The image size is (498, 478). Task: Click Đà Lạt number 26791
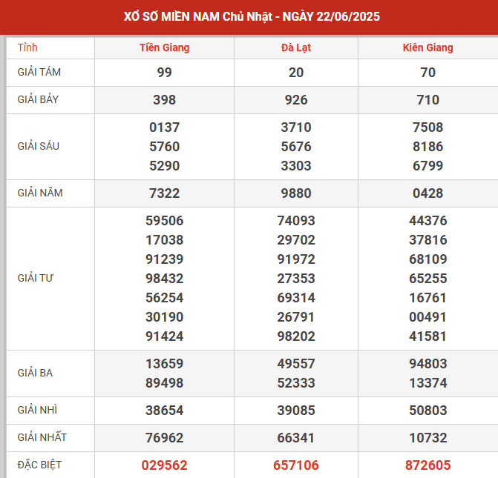coord(296,317)
